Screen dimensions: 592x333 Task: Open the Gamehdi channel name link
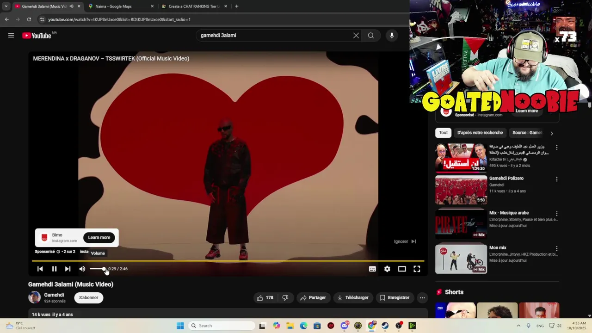click(x=54, y=295)
